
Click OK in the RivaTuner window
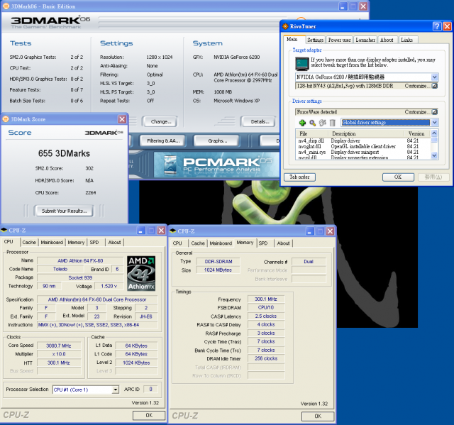point(398,177)
